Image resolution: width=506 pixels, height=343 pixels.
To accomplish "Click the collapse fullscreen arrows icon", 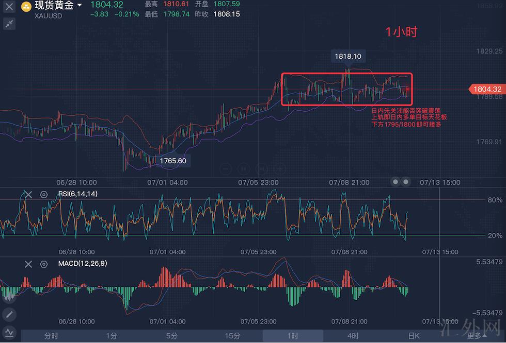I will point(9,24).
